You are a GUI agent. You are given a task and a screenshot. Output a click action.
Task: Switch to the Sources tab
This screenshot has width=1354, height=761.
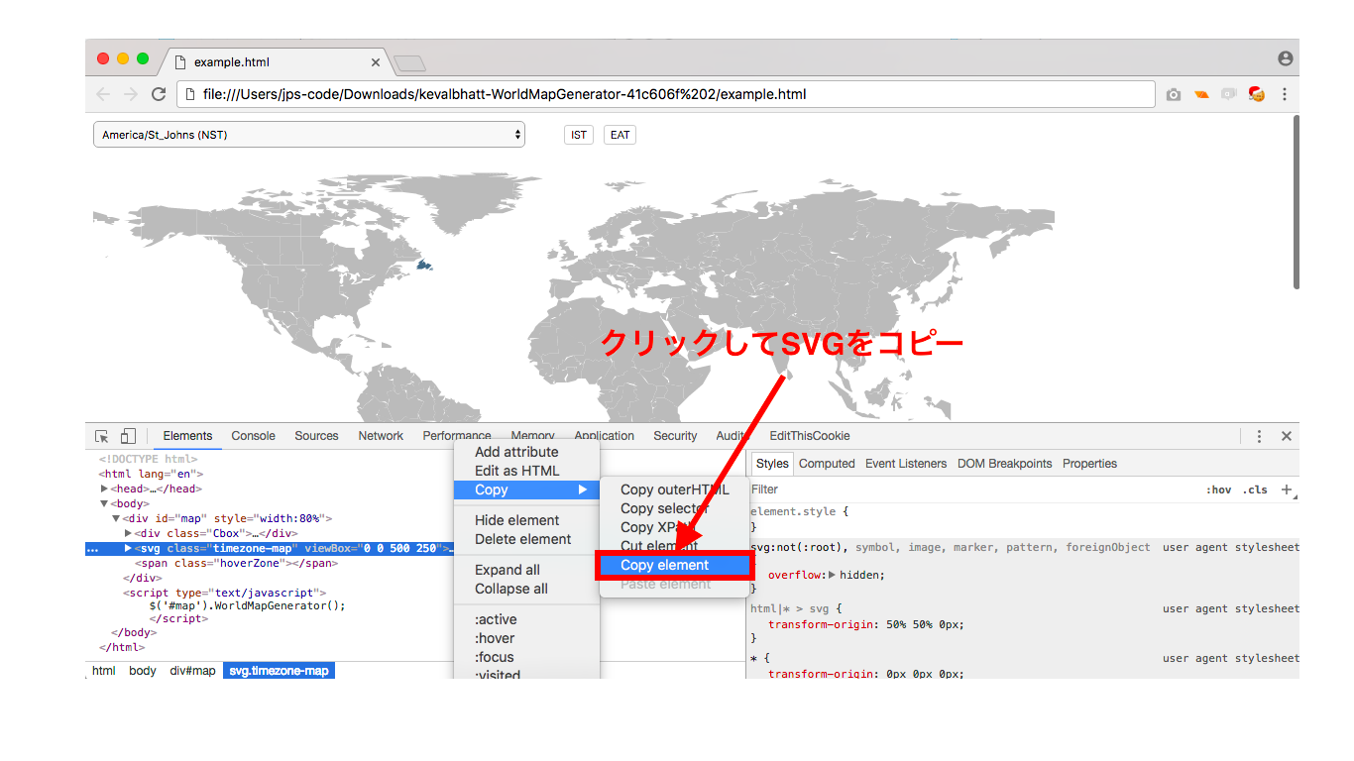[x=316, y=436]
